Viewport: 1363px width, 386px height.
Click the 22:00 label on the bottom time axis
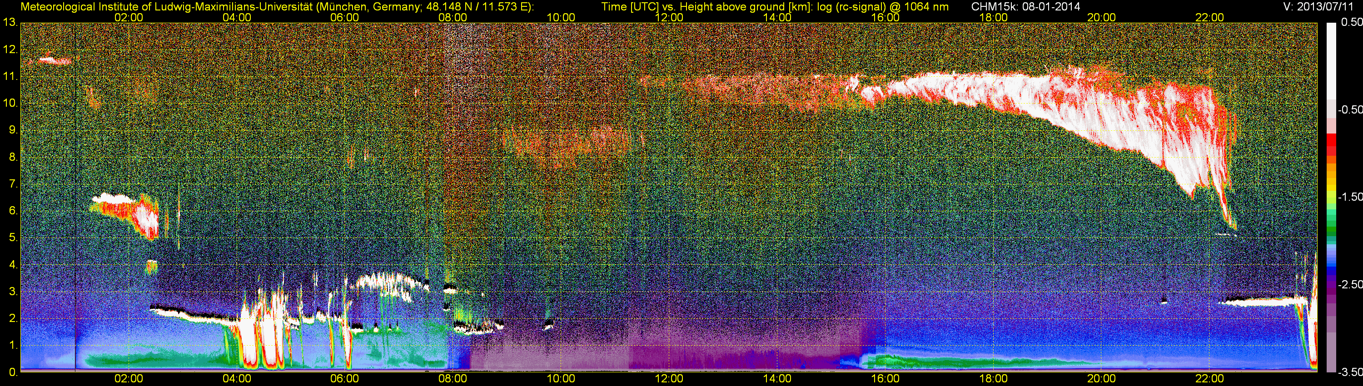(1209, 379)
